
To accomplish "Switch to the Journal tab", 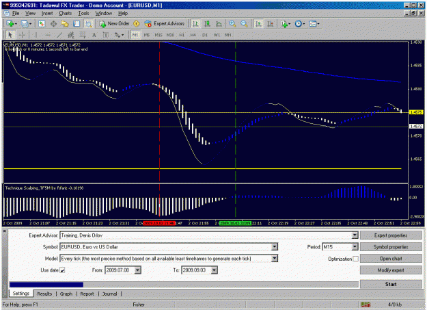I will (x=110, y=294).
